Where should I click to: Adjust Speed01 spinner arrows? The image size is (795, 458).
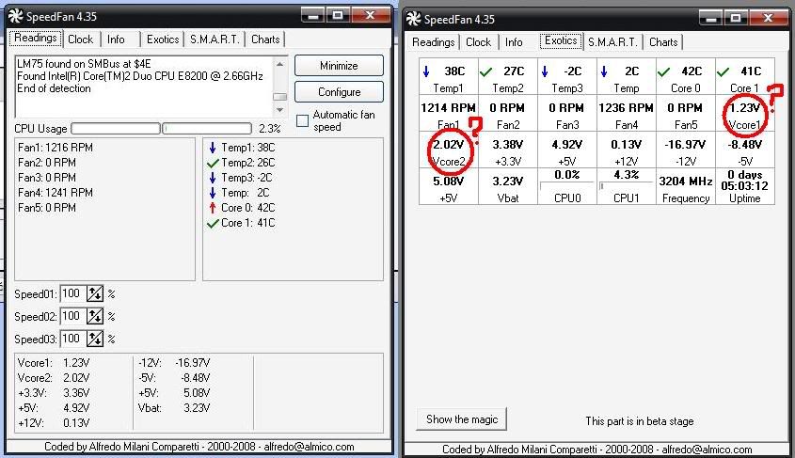click(95, 293)
